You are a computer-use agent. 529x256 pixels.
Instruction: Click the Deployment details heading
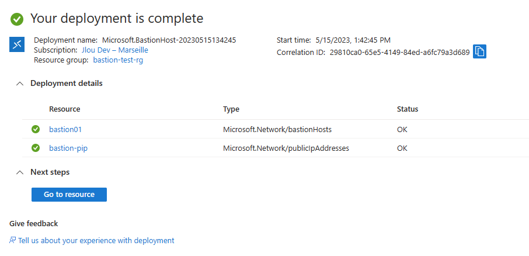click(x=67, y=83)
